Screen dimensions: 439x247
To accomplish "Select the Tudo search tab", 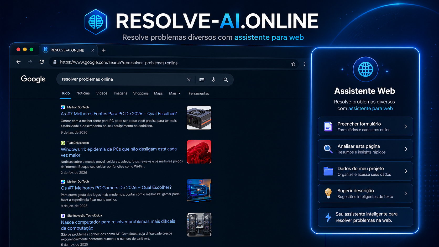I will pos(65,93).
